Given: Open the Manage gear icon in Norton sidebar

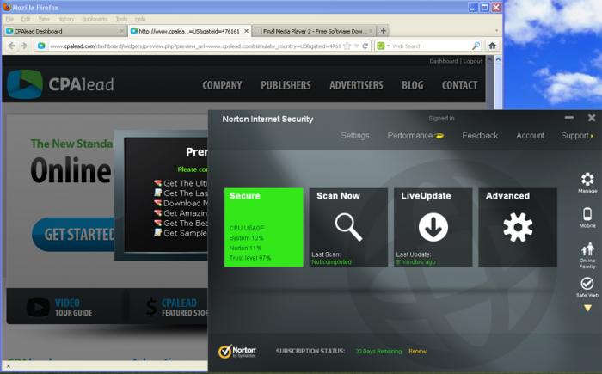Looking at the screenshot, I should tap(587, 183).
